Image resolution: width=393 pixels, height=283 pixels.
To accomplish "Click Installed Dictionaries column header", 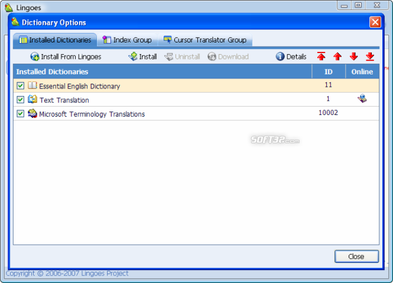I will click(163, 71).
